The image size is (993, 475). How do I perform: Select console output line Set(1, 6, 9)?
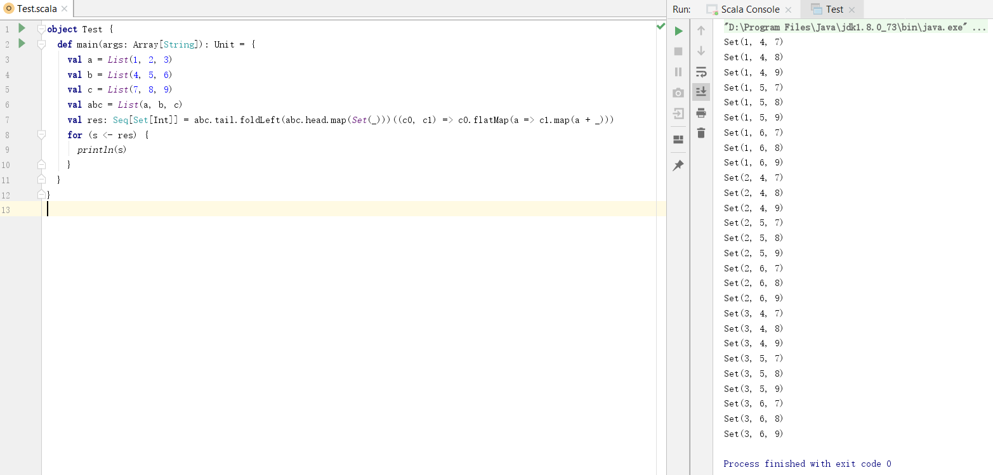pyautogui.click(x=753, y=162)
